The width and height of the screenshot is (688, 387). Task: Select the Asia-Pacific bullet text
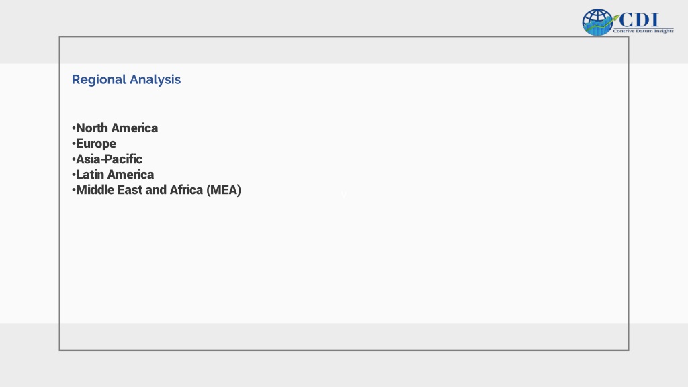tap(110, 159)
